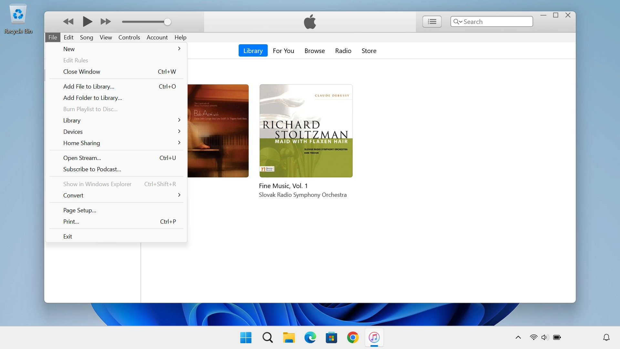
Task: Switch to the Browse tab
Action: coord(315,51)
